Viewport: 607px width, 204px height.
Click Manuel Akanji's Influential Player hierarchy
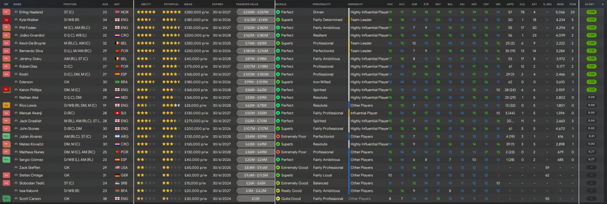[364, 113]
